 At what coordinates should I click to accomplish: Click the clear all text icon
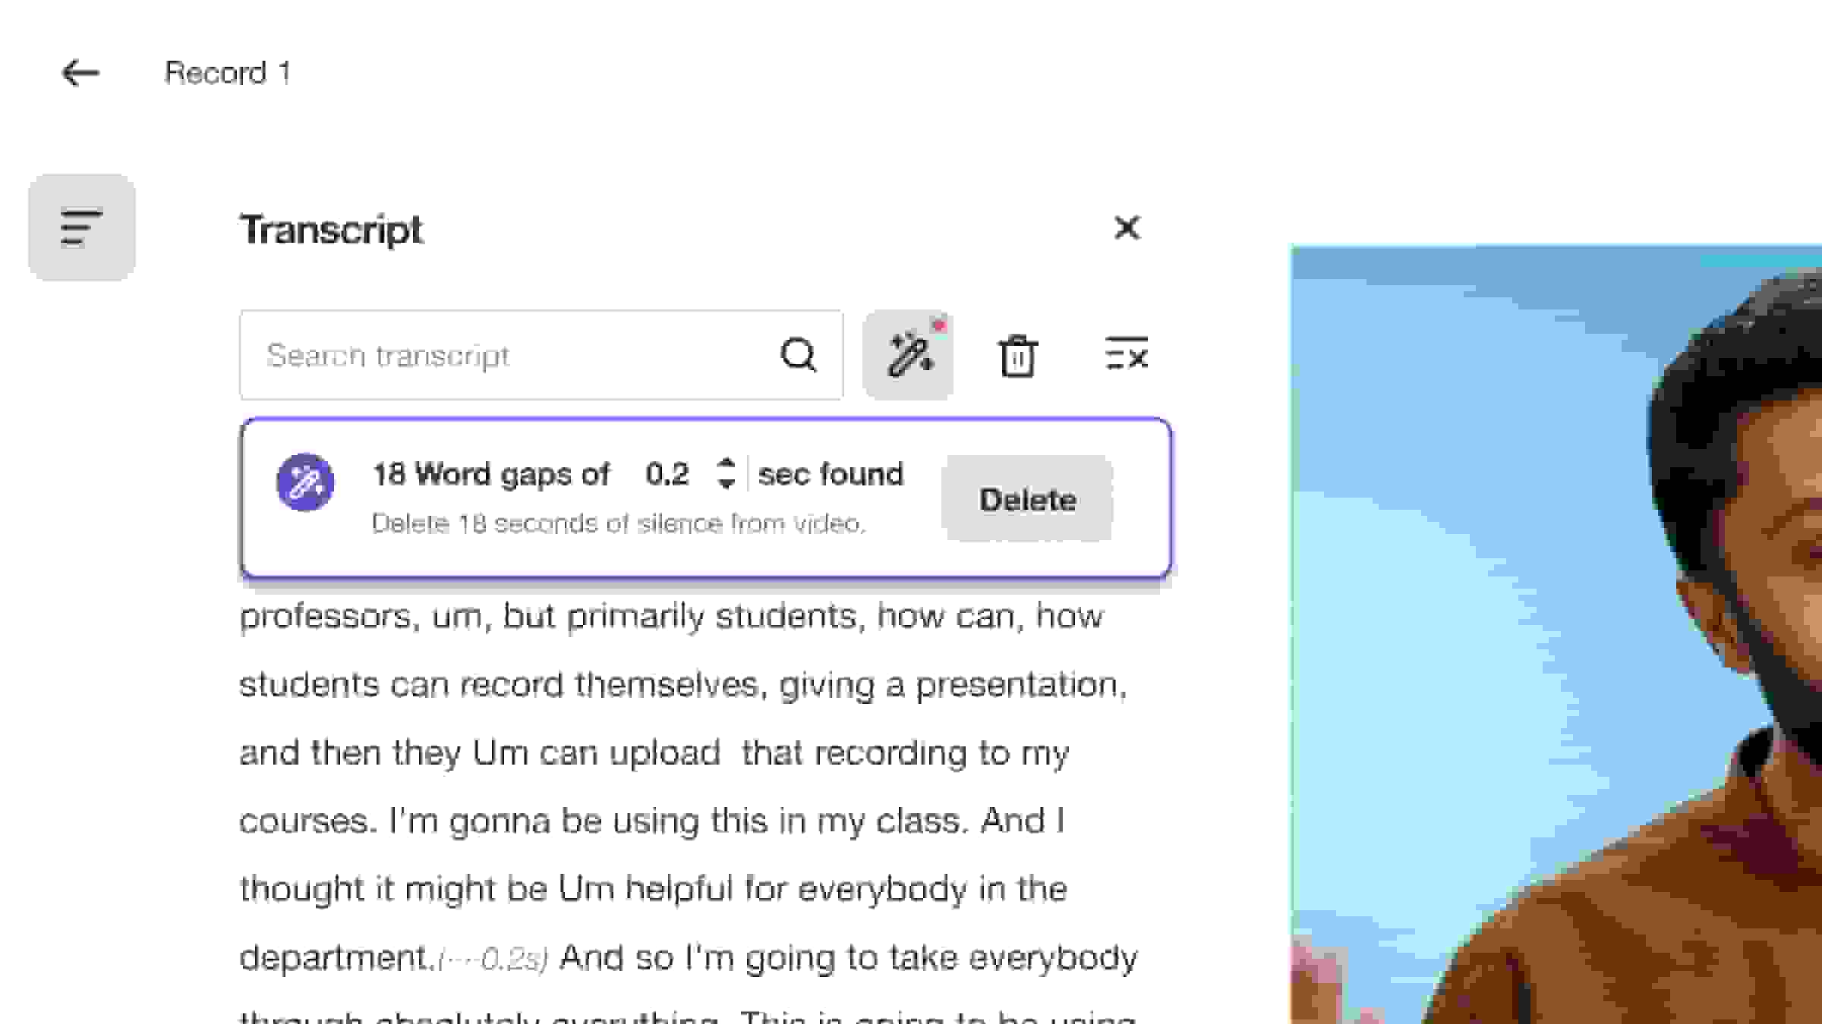click(1124, 355)
